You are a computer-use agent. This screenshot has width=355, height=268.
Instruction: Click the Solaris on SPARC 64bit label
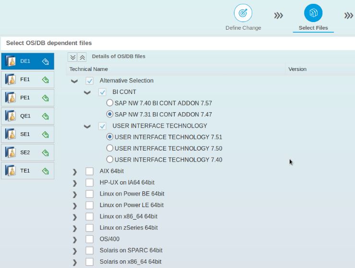(x=131, y=250)
